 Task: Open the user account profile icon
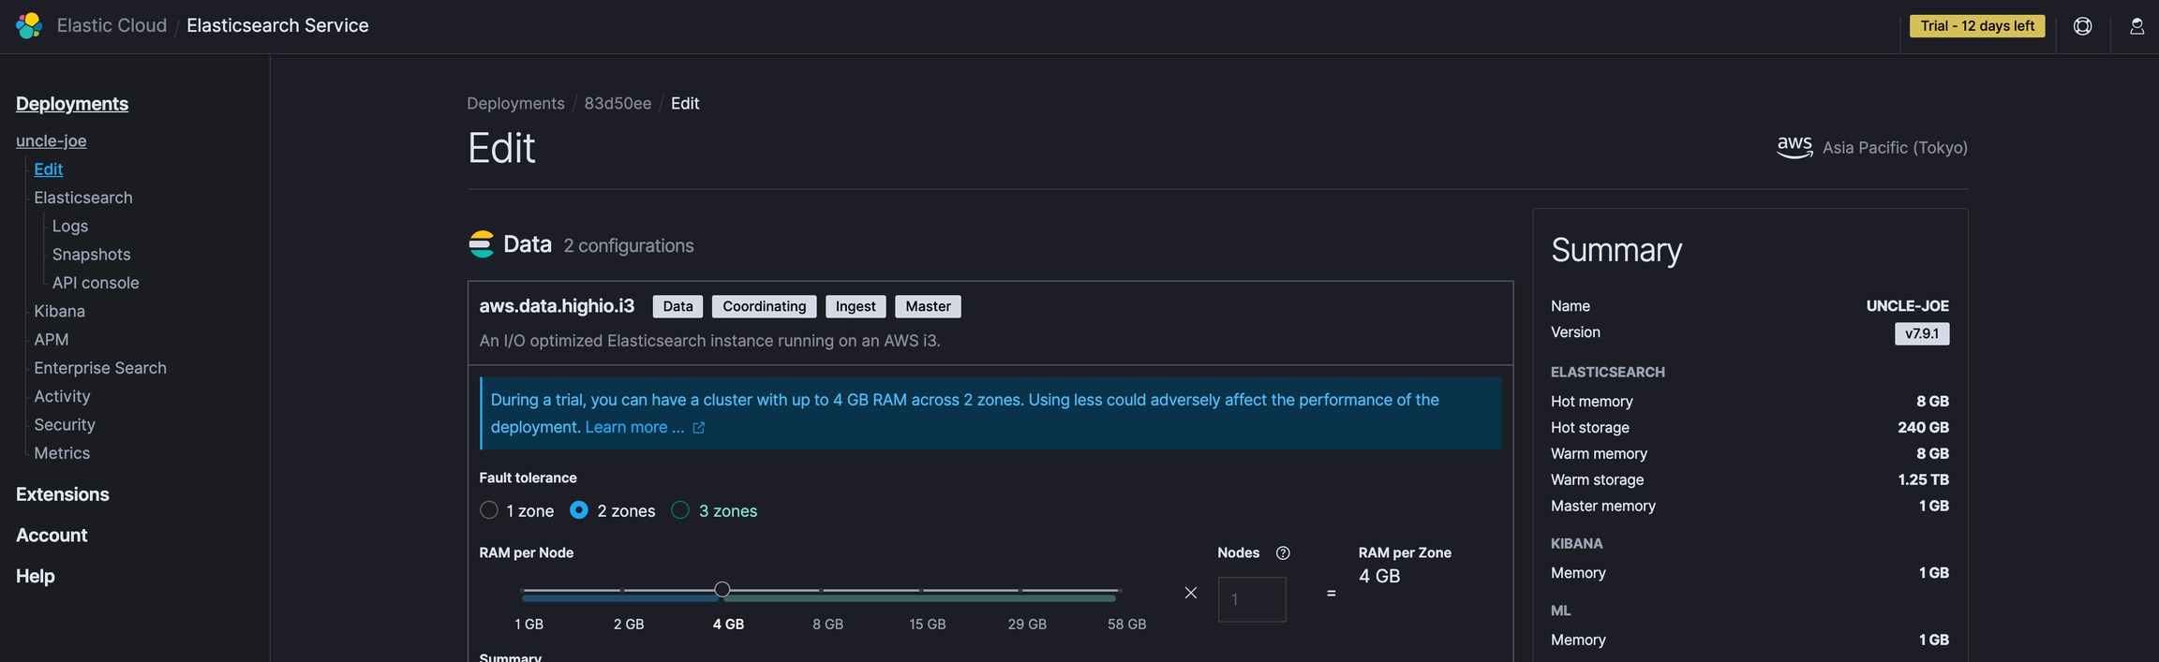click(x=2137, y=26)
